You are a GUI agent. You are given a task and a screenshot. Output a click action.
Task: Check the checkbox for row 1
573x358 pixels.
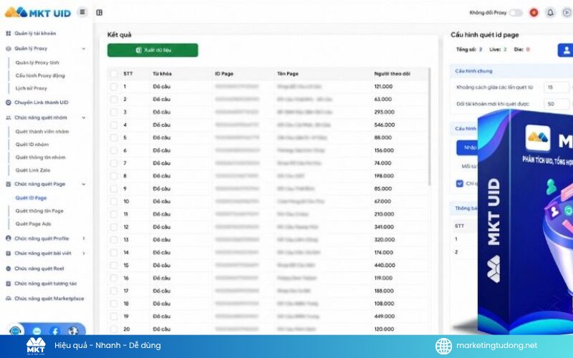pos(114,87)
